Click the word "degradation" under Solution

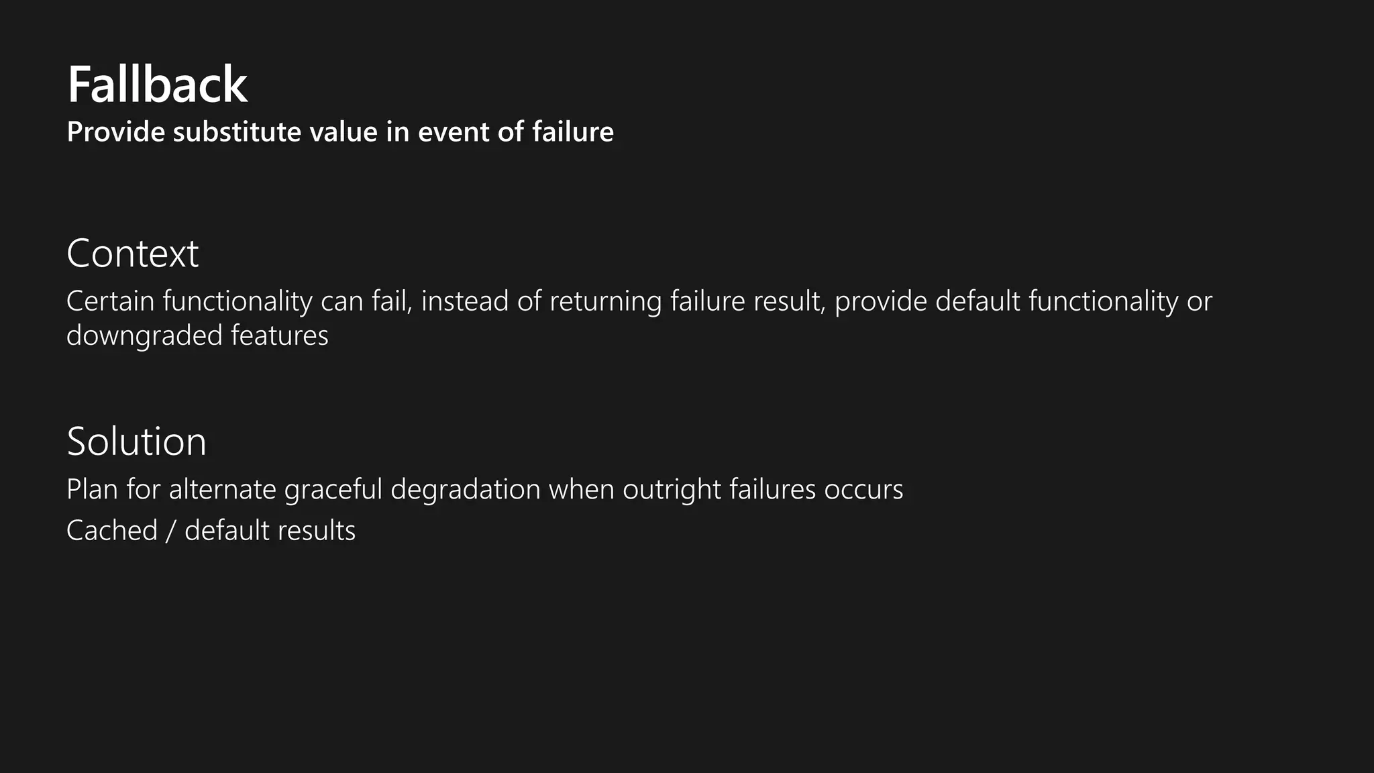click(466, 490)
